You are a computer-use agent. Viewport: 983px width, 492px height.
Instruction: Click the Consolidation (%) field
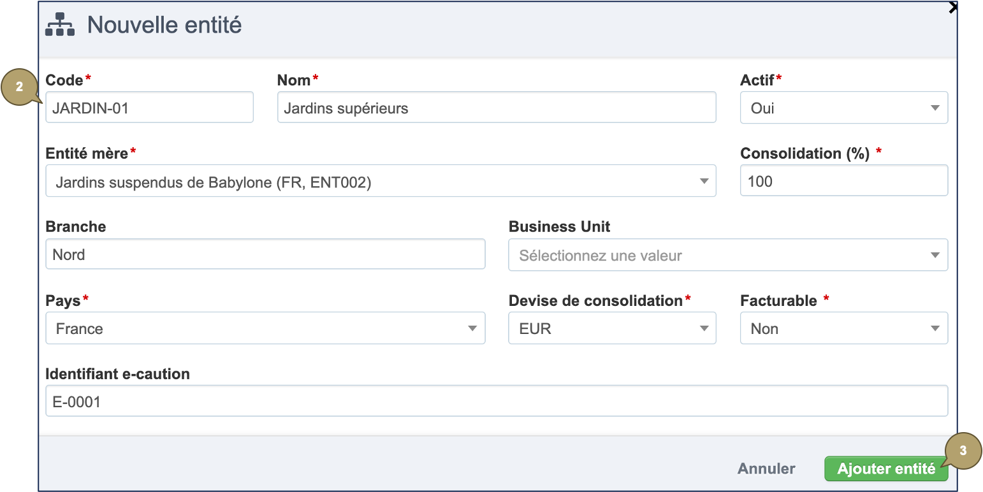843,182
